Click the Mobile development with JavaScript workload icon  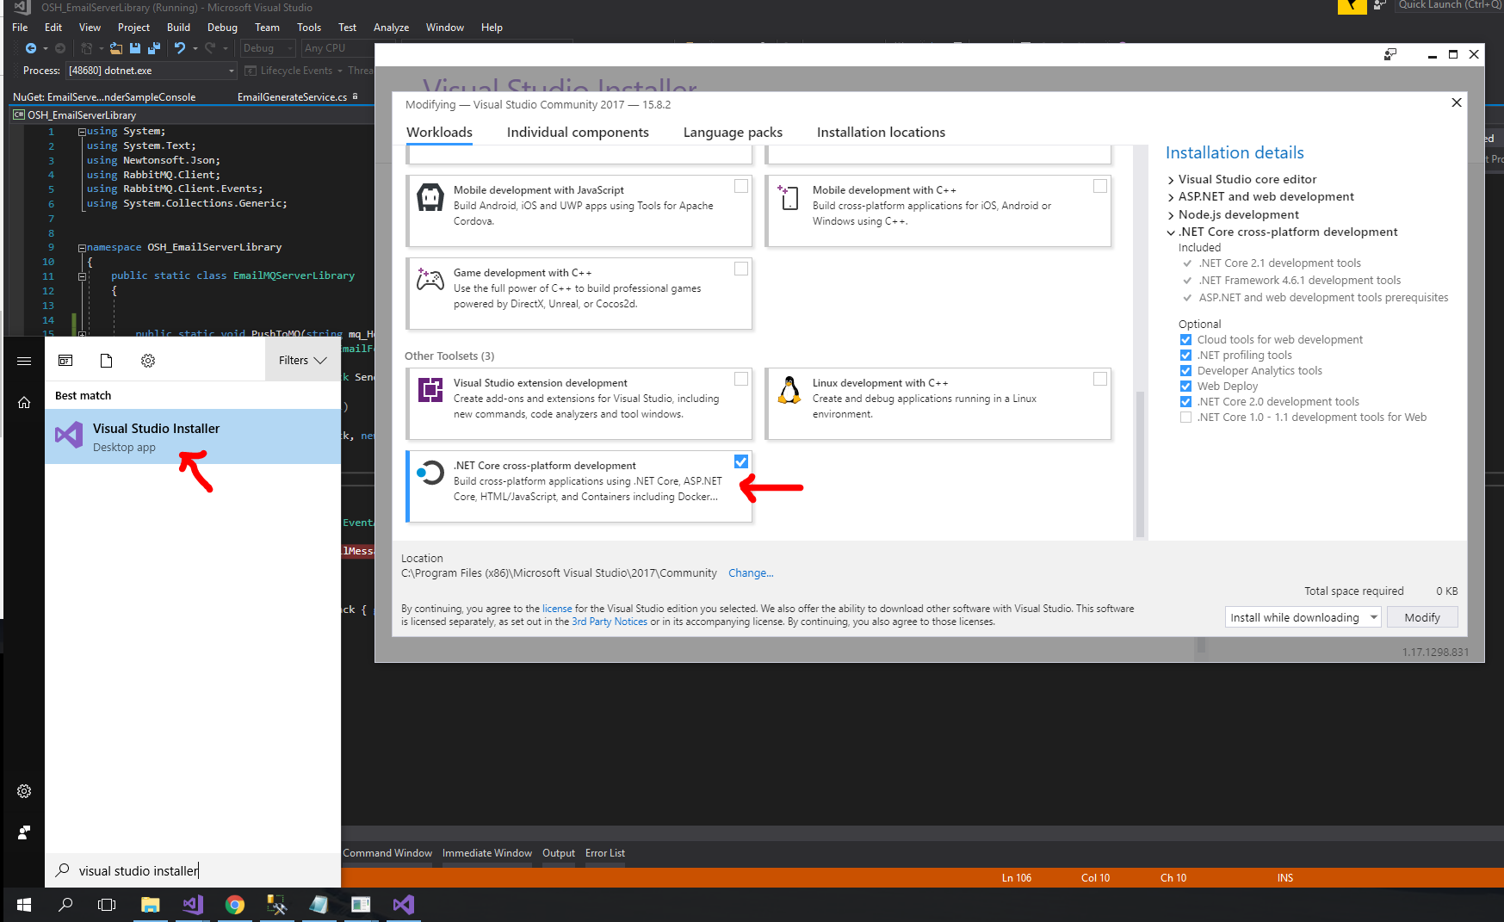pos(430,197)
